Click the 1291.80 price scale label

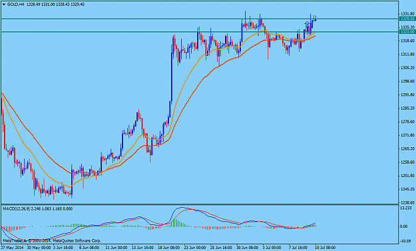pyautogui.click(x=408, y=95)
